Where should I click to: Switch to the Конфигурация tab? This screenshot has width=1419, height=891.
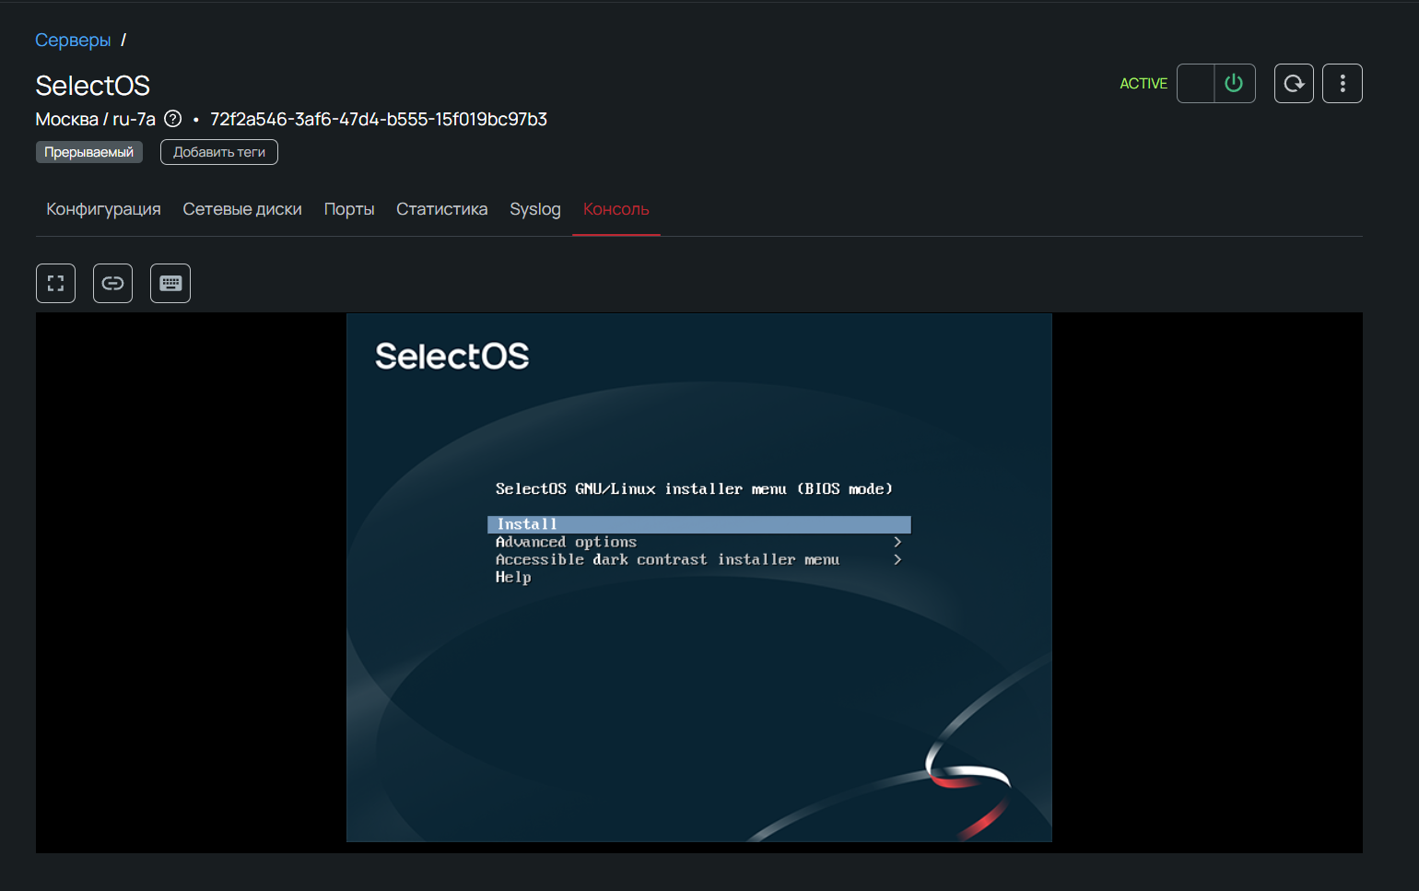pyautogui.click(x=103, y=209)
